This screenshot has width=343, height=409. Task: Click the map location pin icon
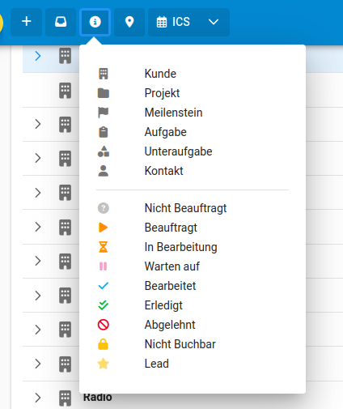129,22
